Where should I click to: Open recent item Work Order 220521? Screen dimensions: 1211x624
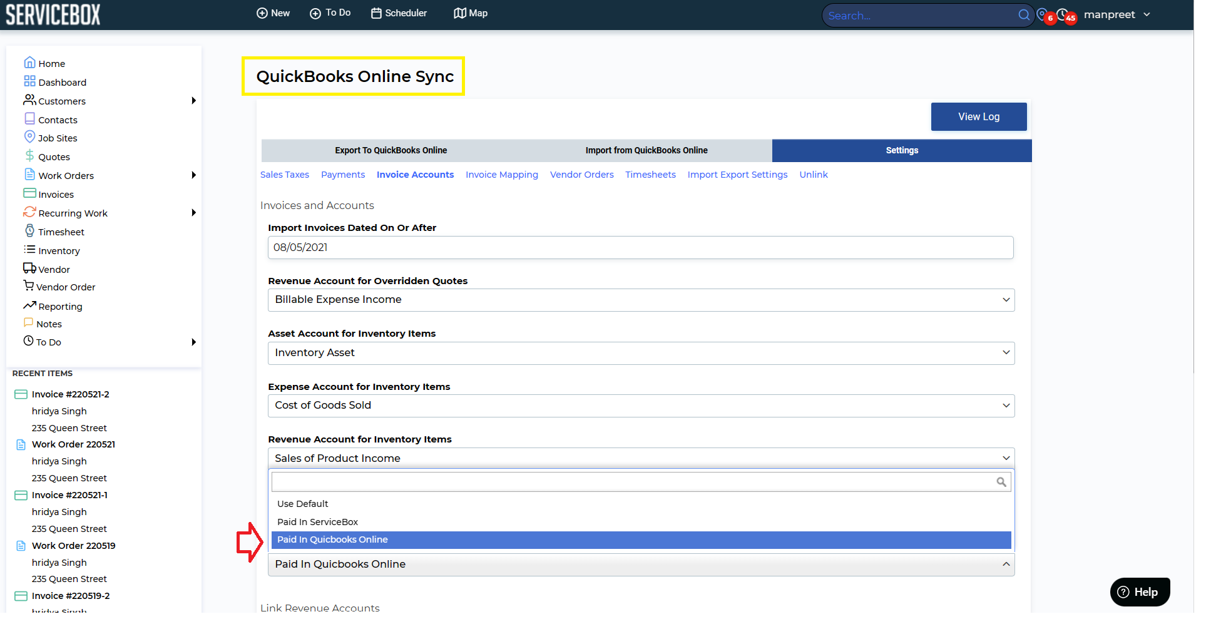[73, 444]
